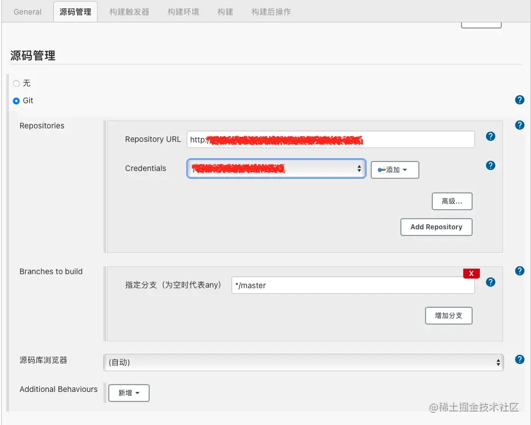This screenshot has height=425, width=531.
Task: Focus the */master branch specifier field
Action: coord(353,285)
